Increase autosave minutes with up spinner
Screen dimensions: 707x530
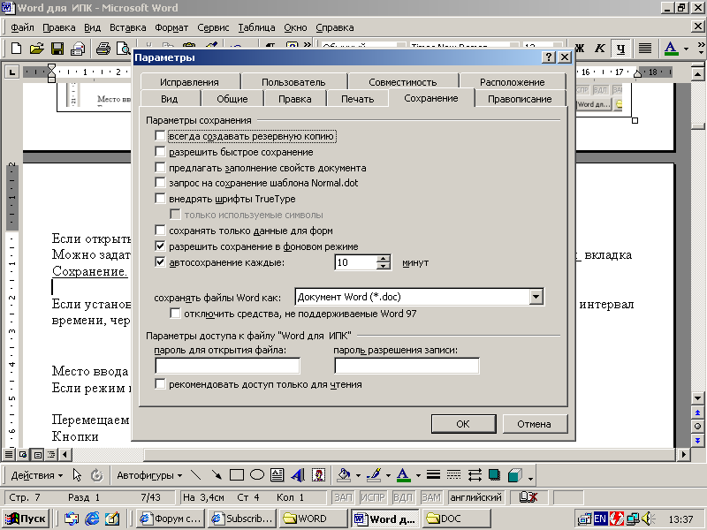click(x=383, y=259)
